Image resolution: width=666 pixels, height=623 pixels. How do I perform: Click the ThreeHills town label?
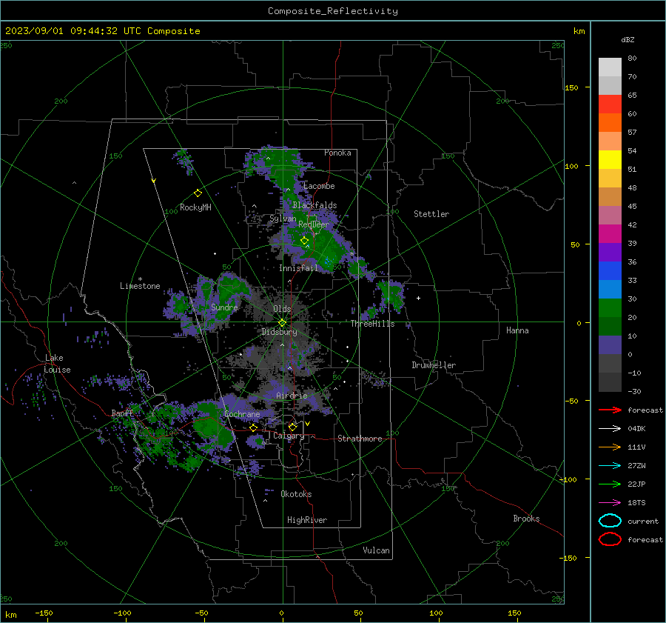(x=372, y=324)
